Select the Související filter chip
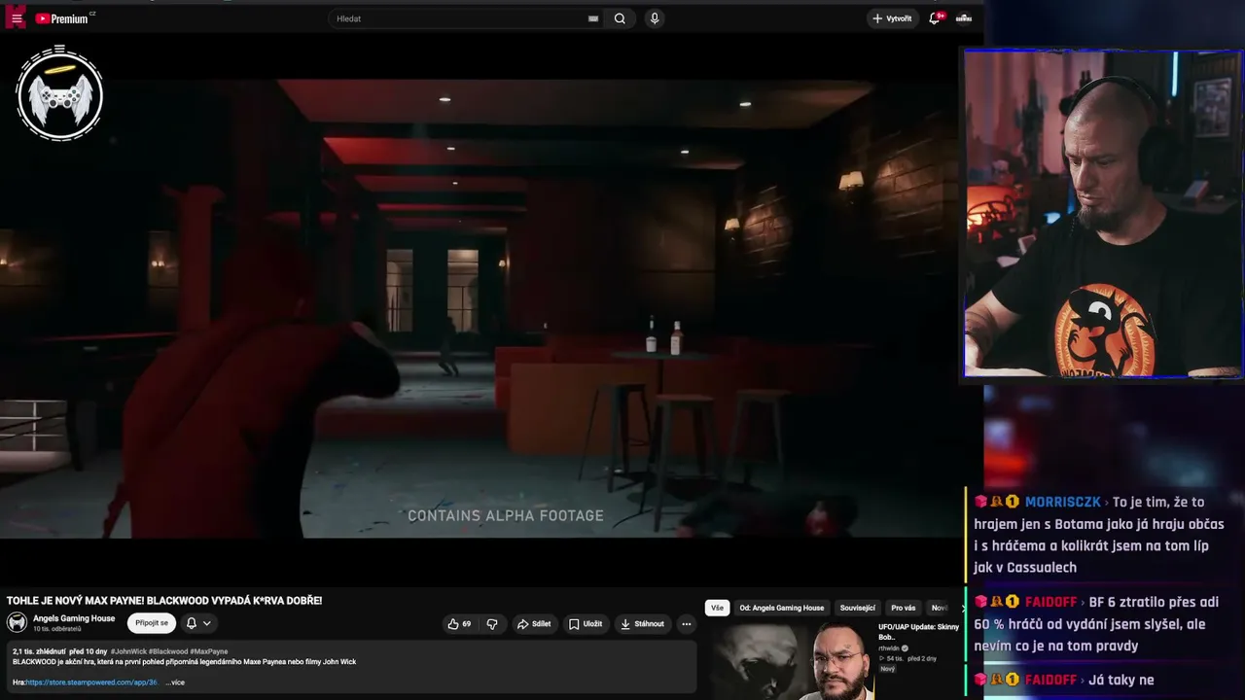 (858, 608)
